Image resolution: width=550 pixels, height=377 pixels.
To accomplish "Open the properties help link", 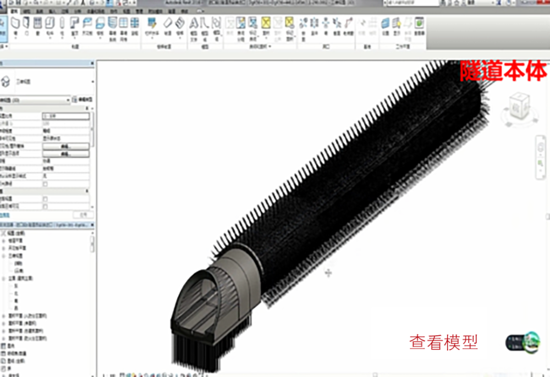I will point(5,215).
